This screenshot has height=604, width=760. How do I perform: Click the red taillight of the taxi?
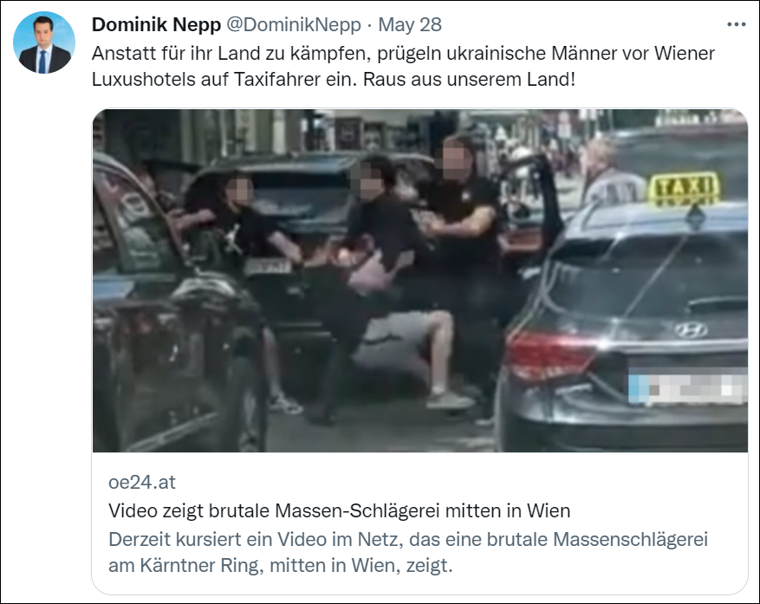point(552,354)
